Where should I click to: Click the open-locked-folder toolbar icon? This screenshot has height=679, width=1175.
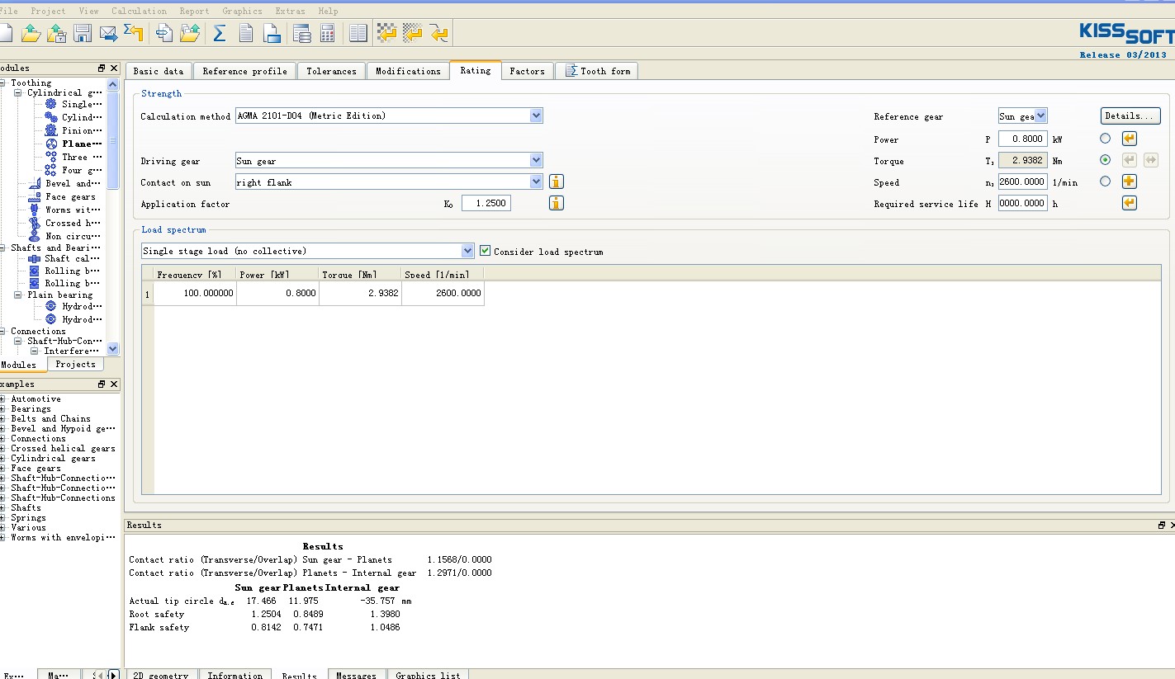(56, 33)
